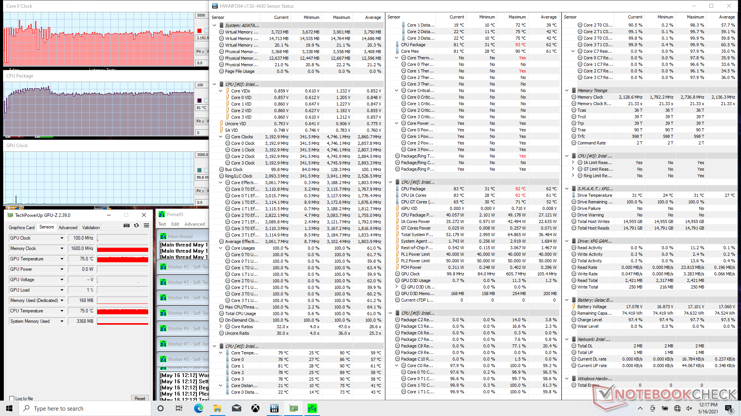Launch Microsoft Edge from the taskbar
Viewport: 741px width, 416px height.
pyautogui.click(x=199, y=408)
